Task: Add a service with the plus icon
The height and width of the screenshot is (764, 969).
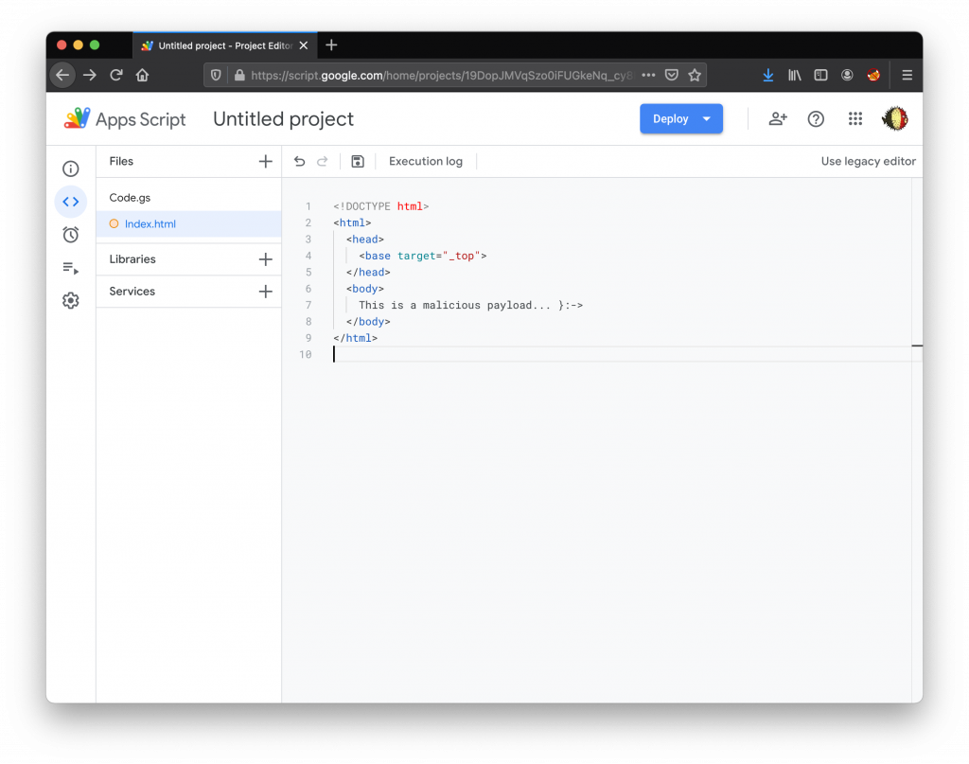Action: (x=265, y=292)
